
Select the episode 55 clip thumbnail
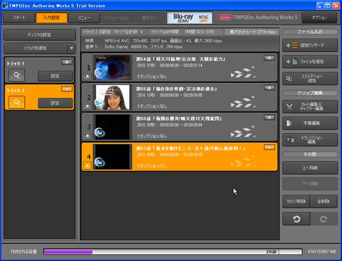112,97
